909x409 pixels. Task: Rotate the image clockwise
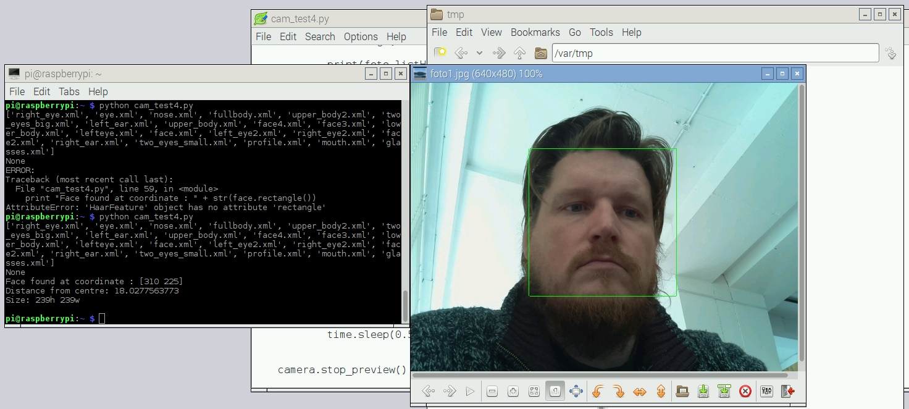[x=619, y=390]
